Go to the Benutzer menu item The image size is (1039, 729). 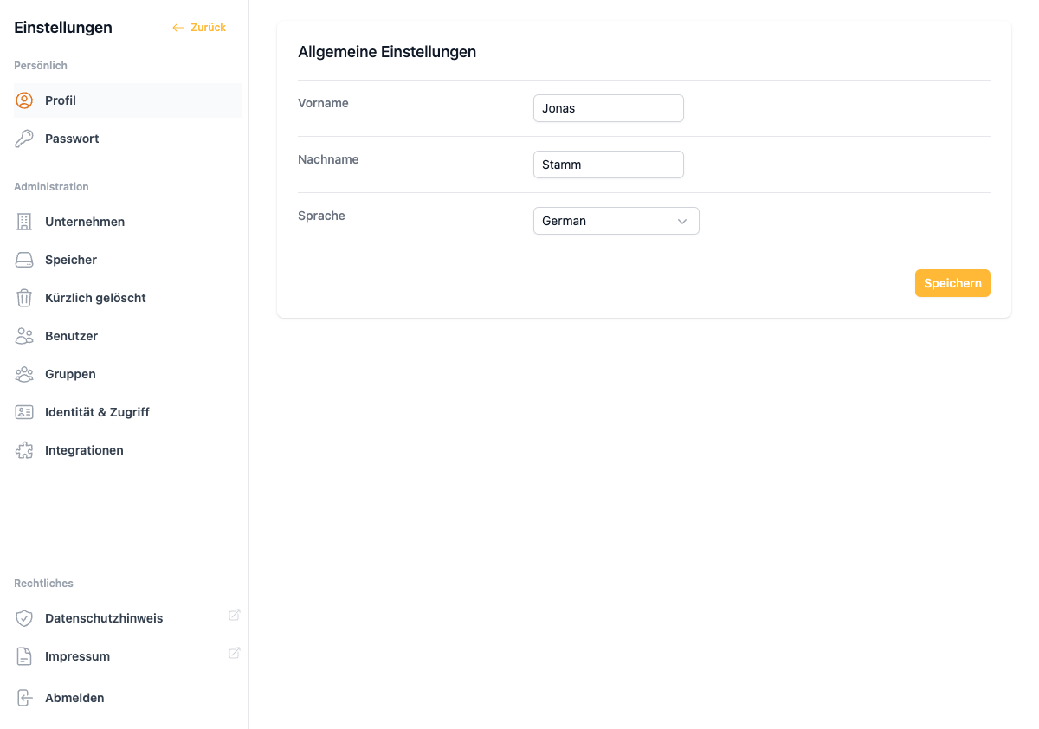[71, 336]
